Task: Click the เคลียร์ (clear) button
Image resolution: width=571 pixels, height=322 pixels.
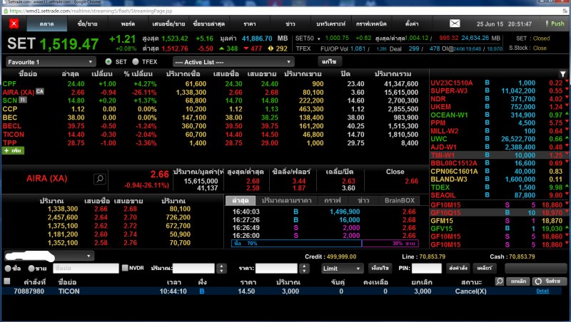Action: pyautogui.click(x=485, y=268)
